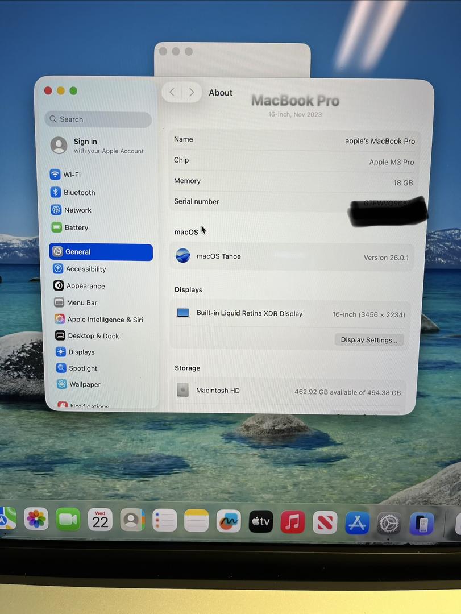461x614 pixels.
Task: Open Displays settings in sidebar
Action: click(75, 352)
